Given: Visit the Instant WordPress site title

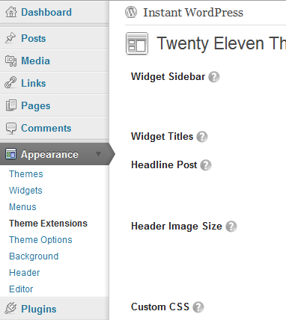Looking at the screenshot, I should (193, 13).
